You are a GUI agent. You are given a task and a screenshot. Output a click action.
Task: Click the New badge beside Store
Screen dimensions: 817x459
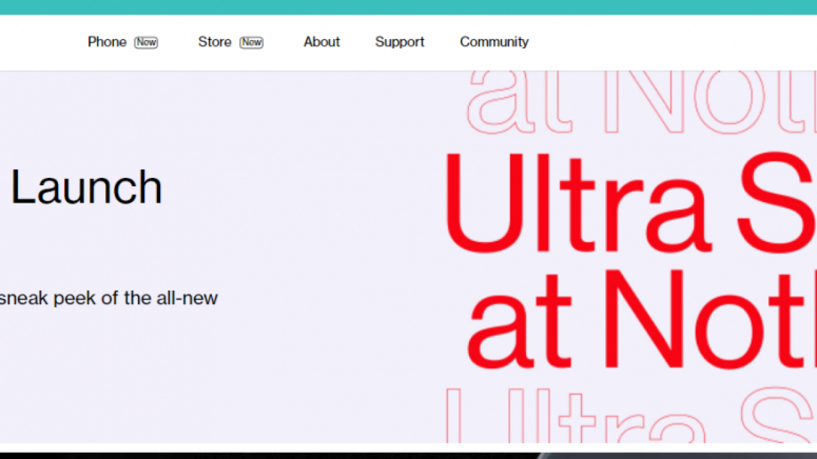(251, 43)
